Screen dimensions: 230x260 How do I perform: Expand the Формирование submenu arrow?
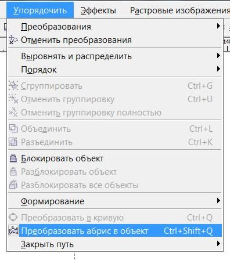coord(218,201)
